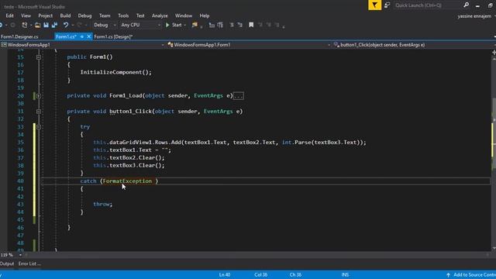496x279 pixels.
Task: Click the Ln 40 status bar indicator
Action: [x=225, y=275]
